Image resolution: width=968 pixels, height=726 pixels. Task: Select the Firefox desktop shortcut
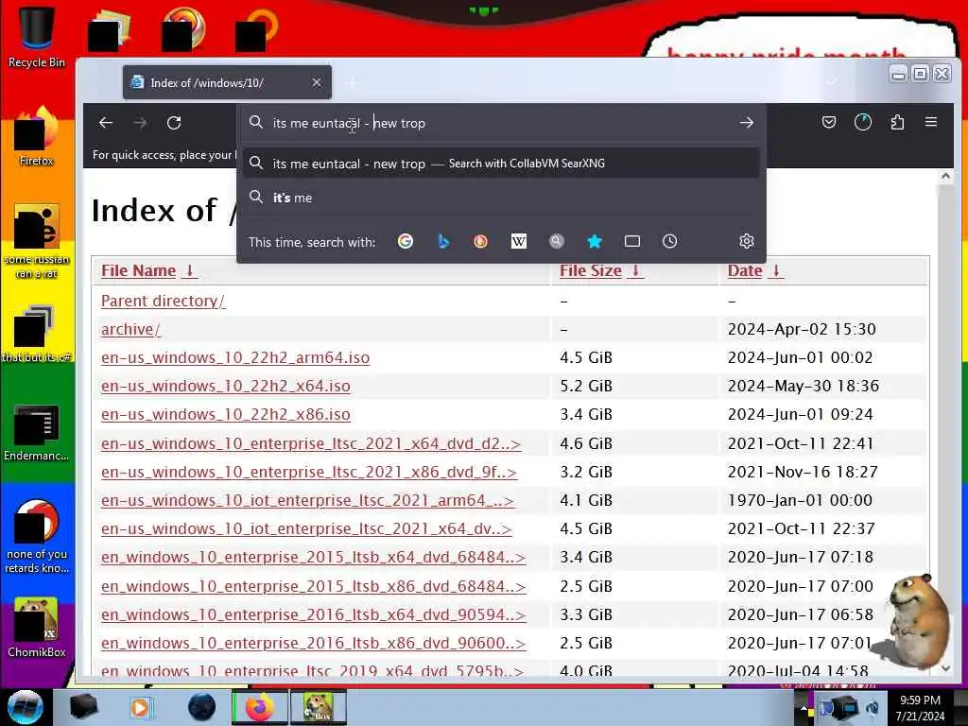pyautogui.click(x=37, y=136)
